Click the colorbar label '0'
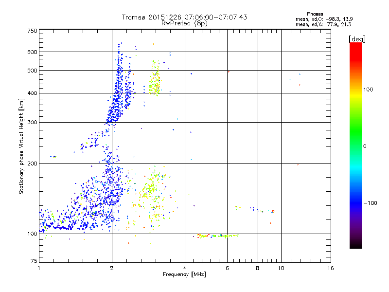389x292 pixels. pyautogui.click(x=365, y=146)
